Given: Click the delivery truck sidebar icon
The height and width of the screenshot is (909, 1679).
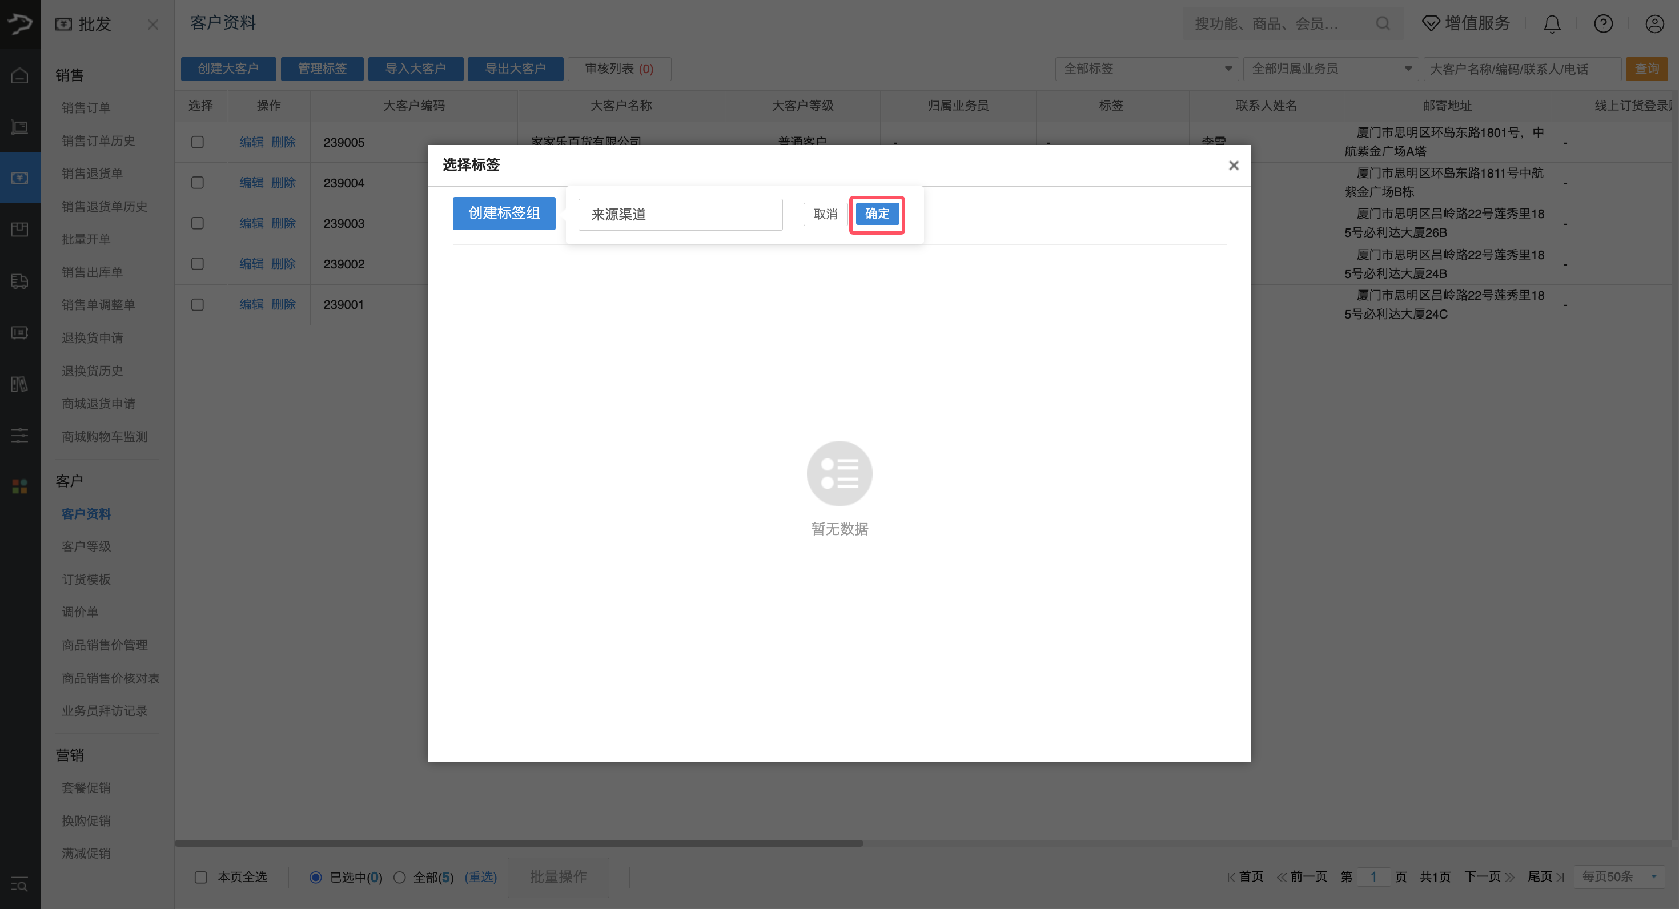Looking at the screenshot, I should [19, 281].
